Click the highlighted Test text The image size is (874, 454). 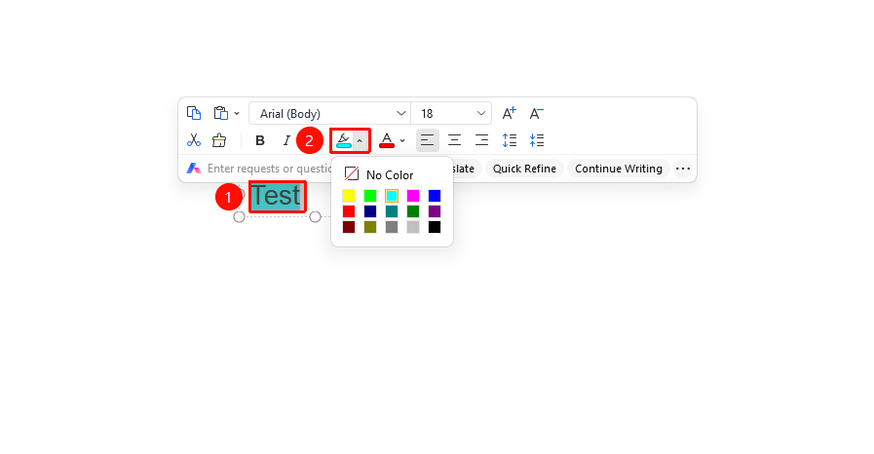click(x=277, y=196)
